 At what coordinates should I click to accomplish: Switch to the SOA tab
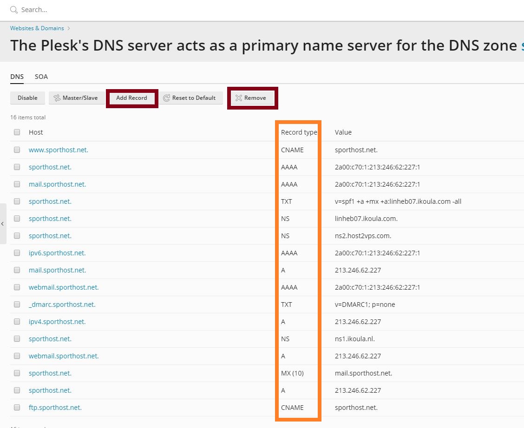[41, 77]
